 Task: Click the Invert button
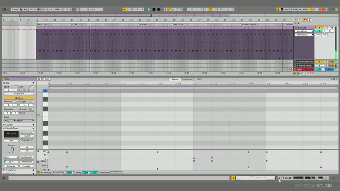27,136
